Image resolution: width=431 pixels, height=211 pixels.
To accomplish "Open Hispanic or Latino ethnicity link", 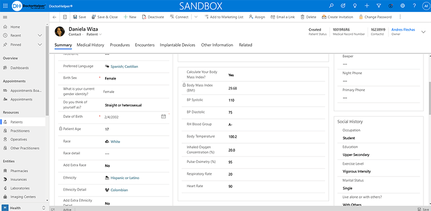I will (125, 178).
